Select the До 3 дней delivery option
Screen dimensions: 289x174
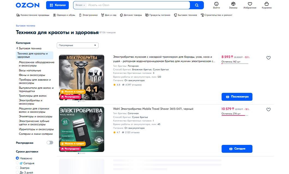(17, 172)
